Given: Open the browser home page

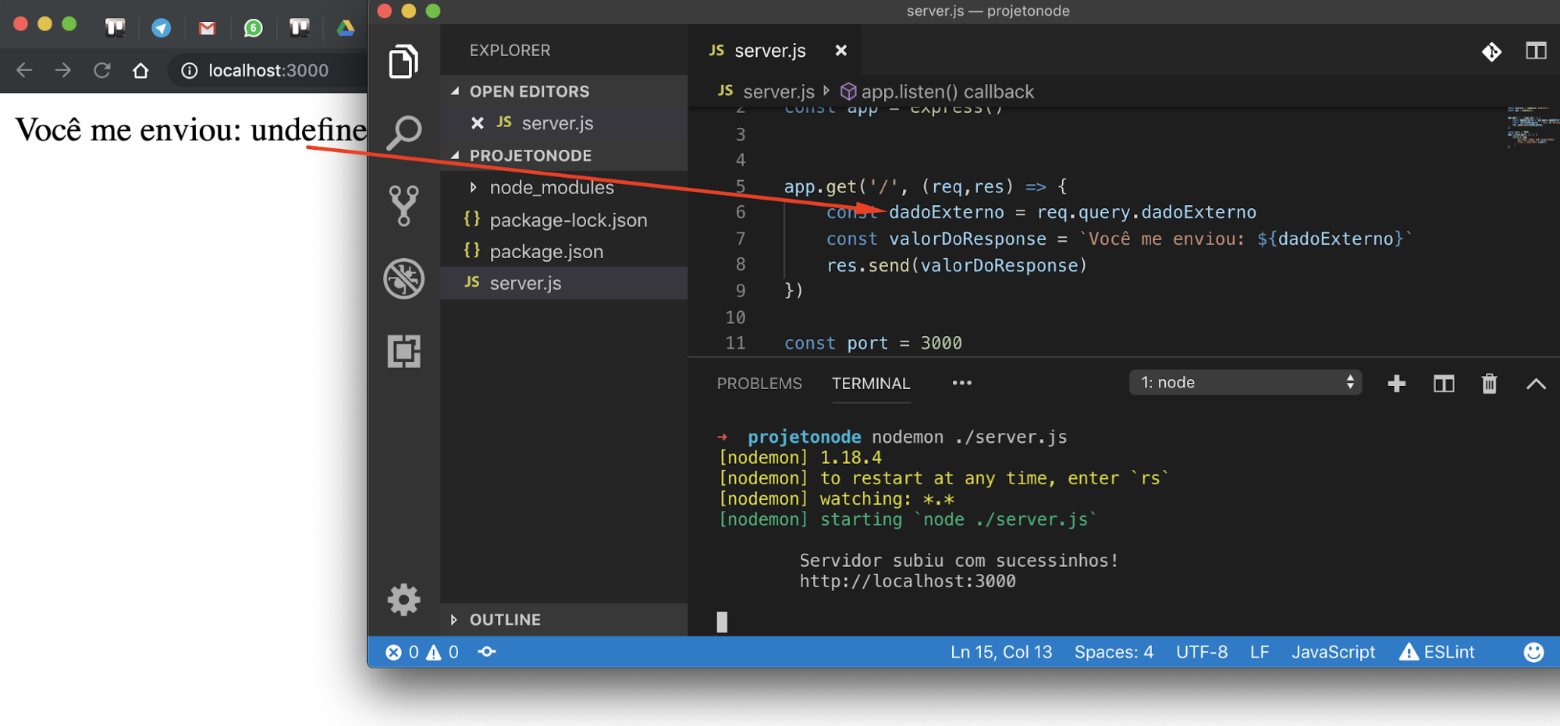Looking at the screenshot, I should pyautogui.click(x=140, y=70).
